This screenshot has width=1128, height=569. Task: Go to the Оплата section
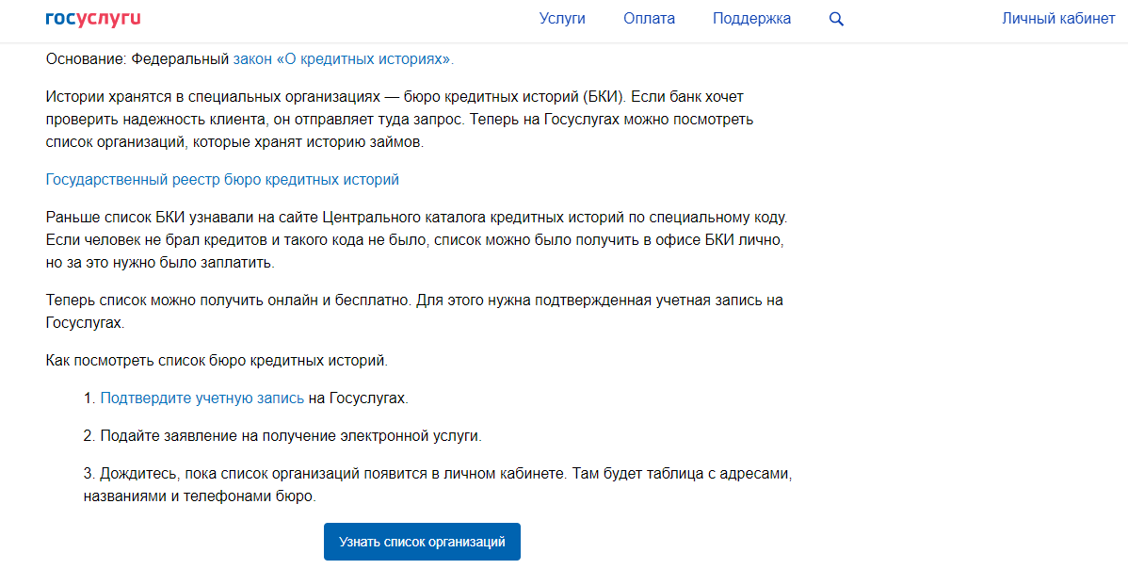tap(649, 19)
